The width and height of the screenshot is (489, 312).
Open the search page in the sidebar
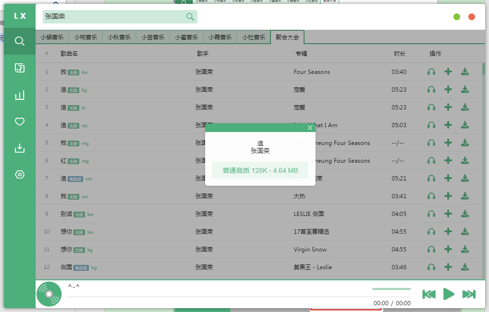(19, 41)
